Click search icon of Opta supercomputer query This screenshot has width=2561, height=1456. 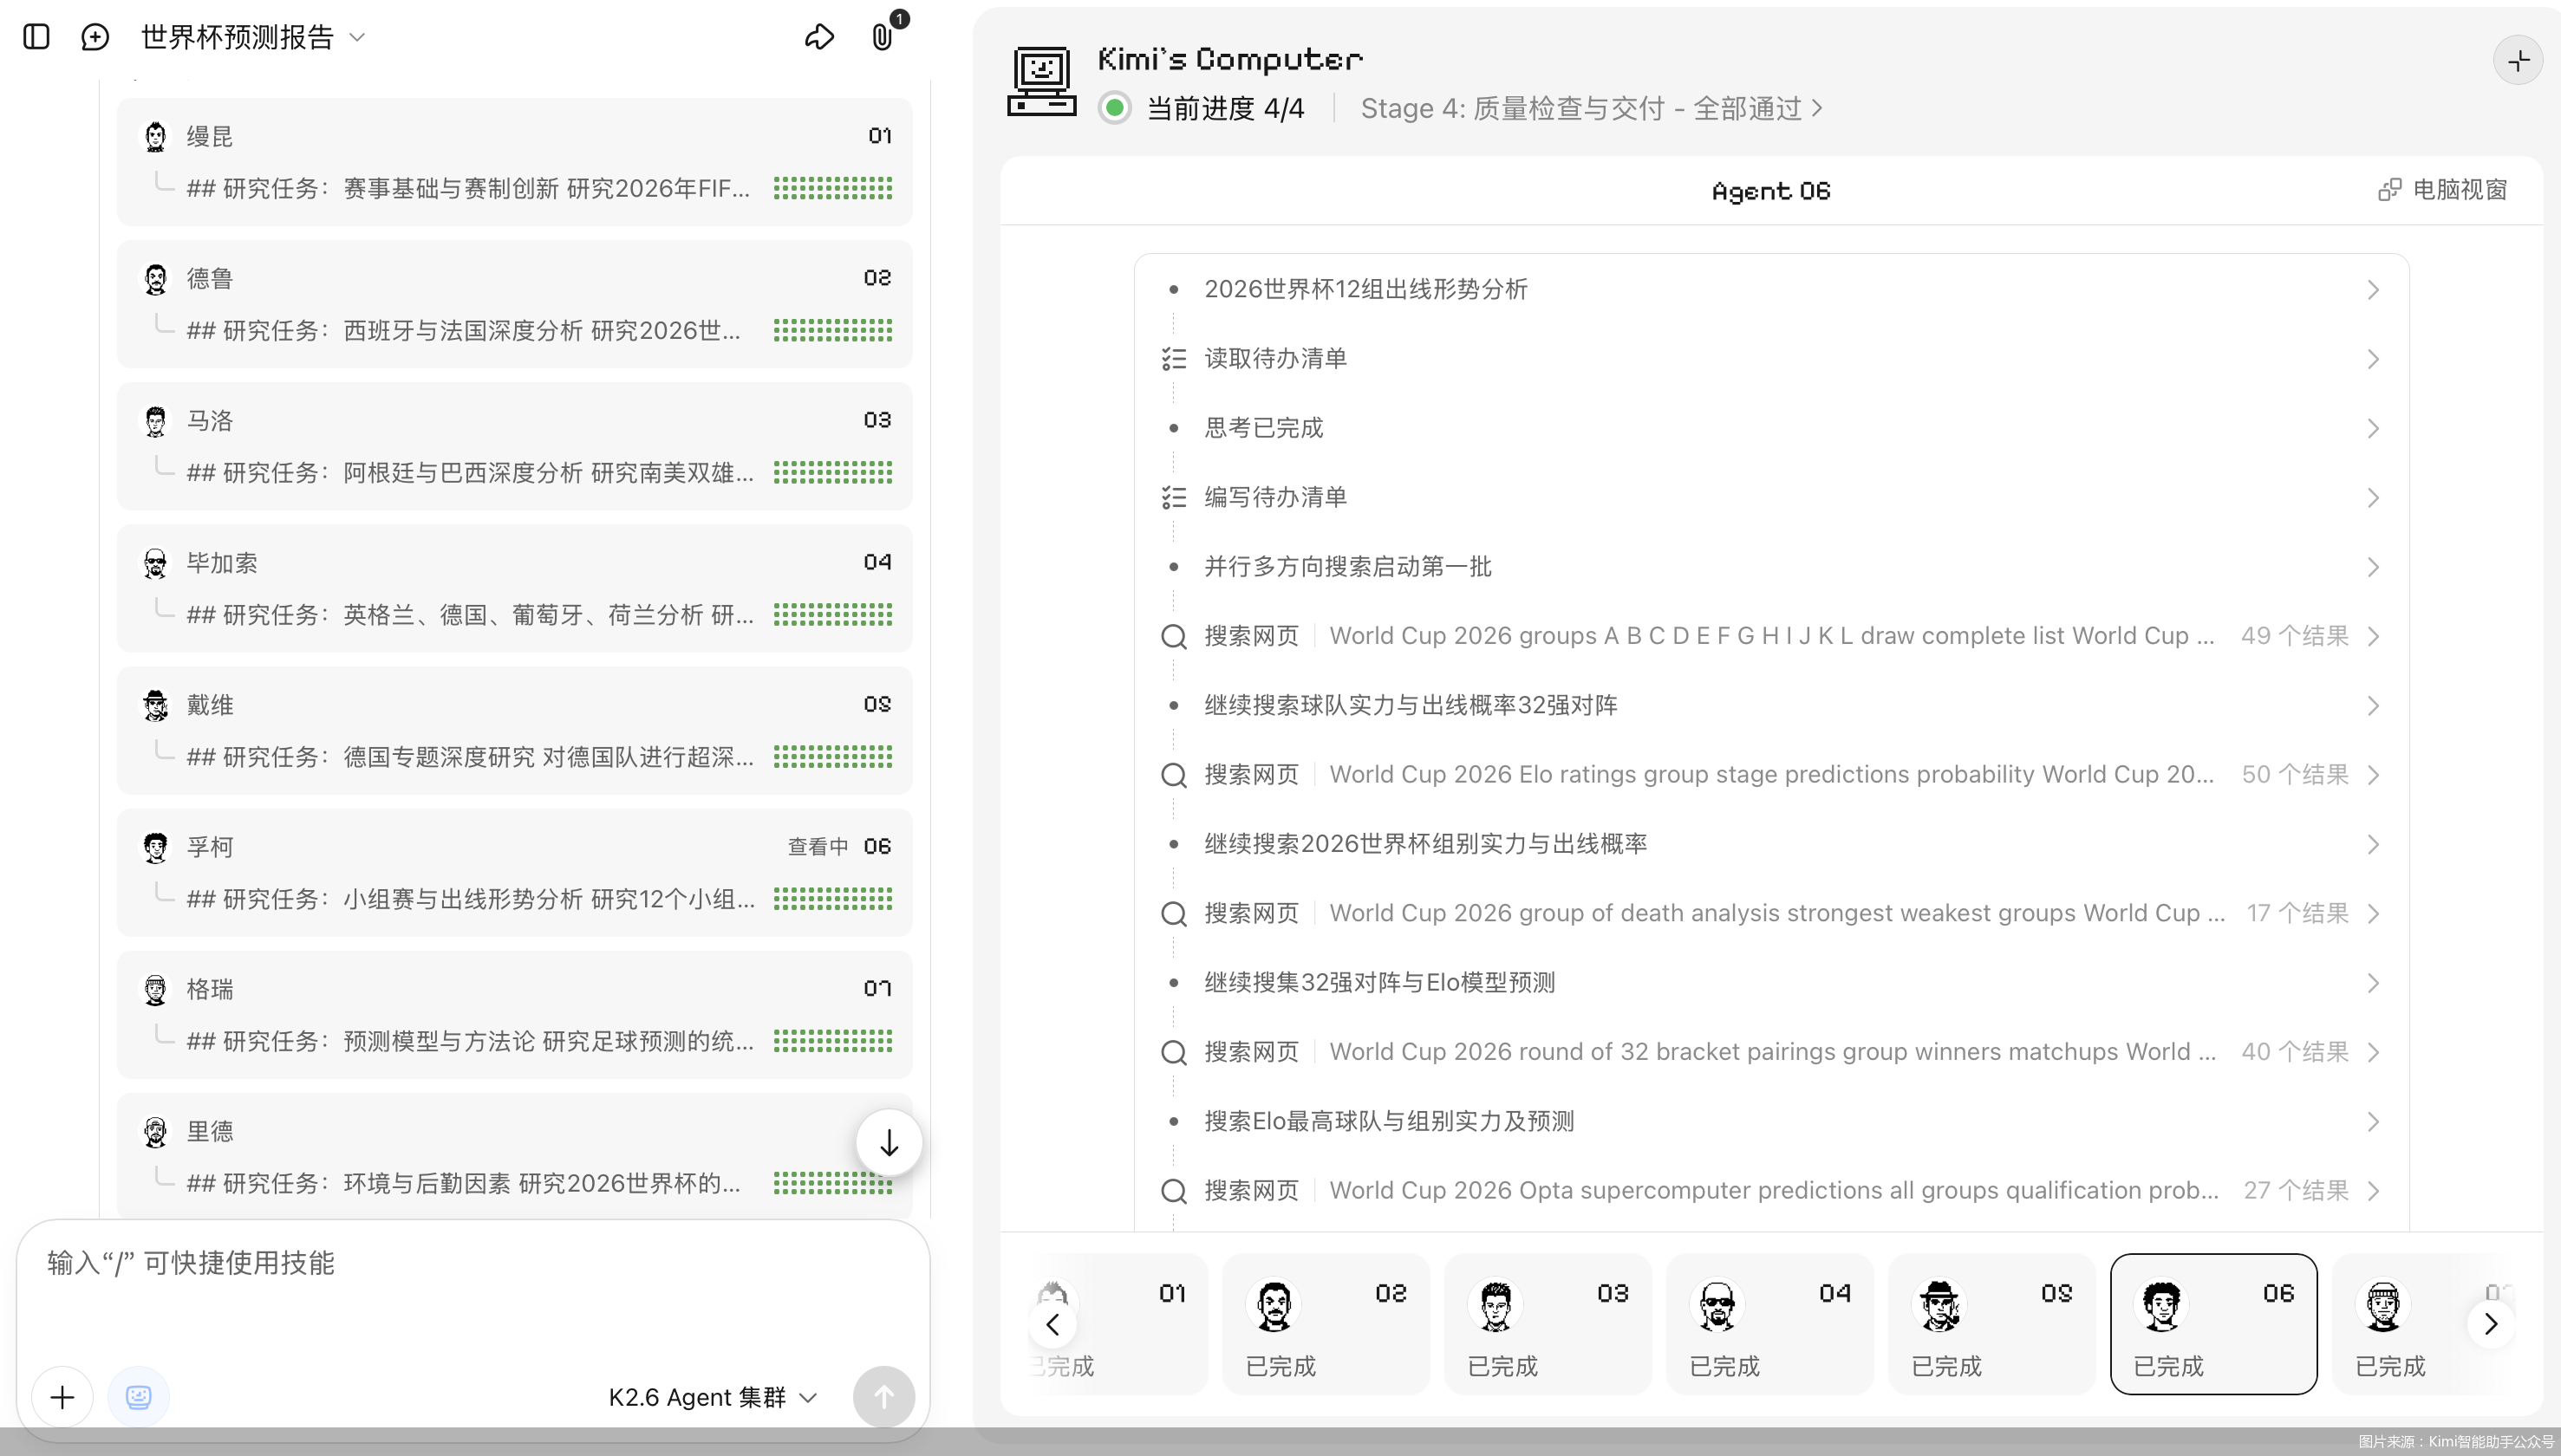point(1174,1191)
